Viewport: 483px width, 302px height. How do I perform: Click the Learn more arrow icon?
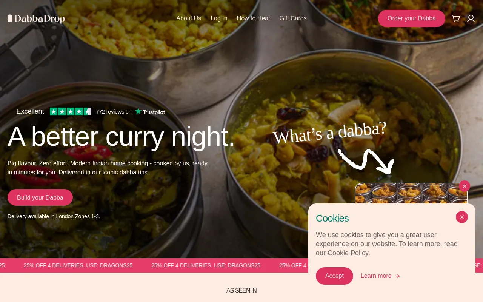(397, 276)
